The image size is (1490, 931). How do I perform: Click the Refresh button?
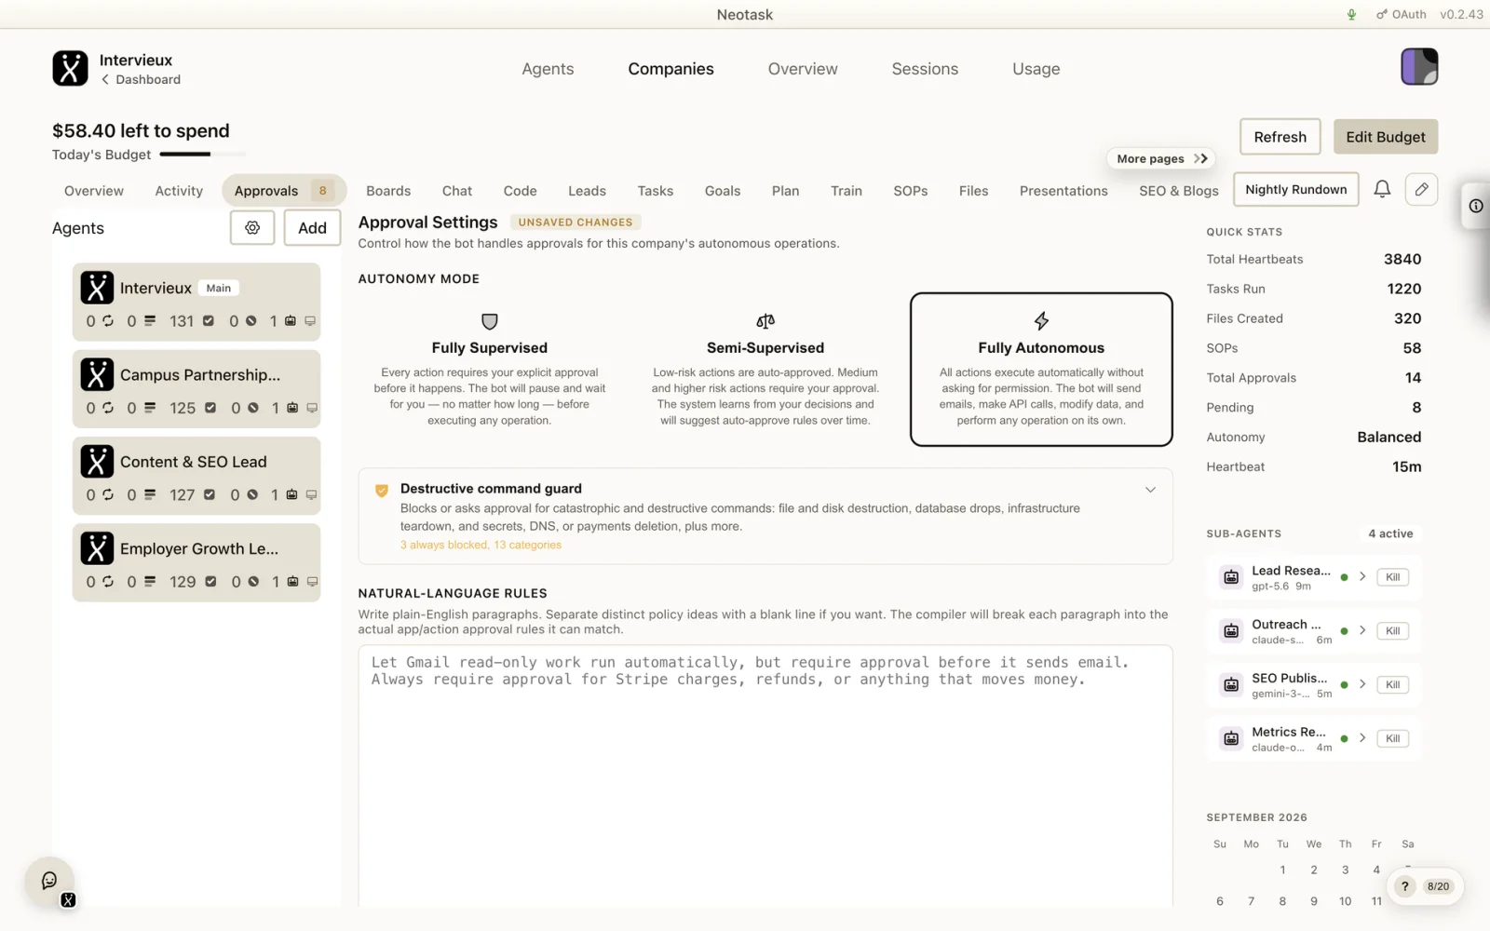point(1280,137)
